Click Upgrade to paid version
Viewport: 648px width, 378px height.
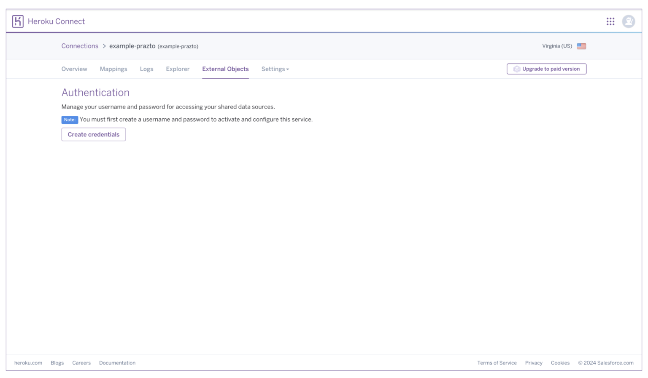pyautogui.click(x=546, y=69)
